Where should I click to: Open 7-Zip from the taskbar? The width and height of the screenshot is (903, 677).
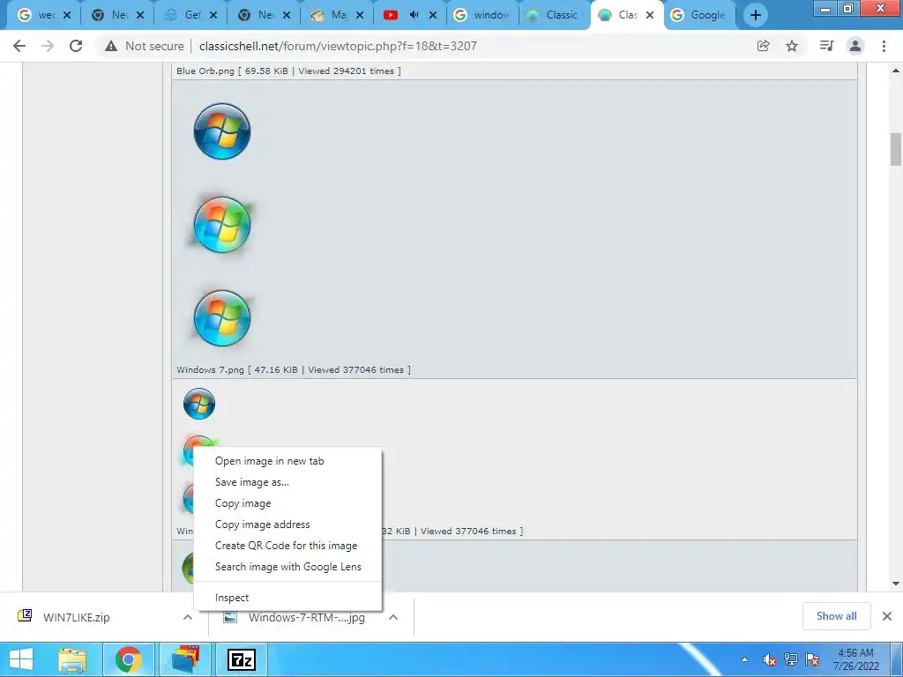pos(242,659)
